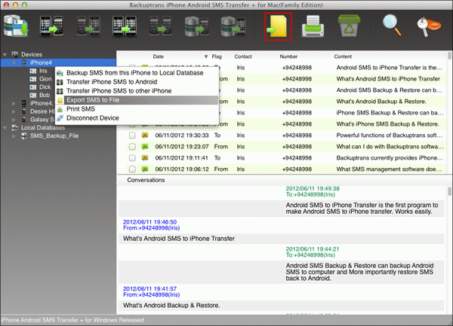This screenshot has width=453, height=326.
Task: Open the Windows Released status bar news link
Action: [72, 320]
